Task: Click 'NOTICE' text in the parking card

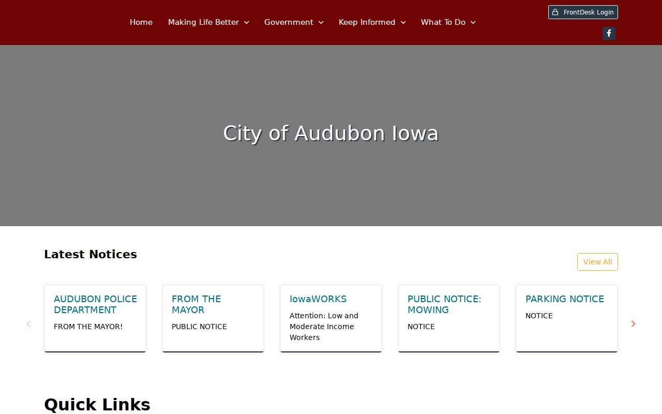Action: pyautogui.click(x=539, y=316)
